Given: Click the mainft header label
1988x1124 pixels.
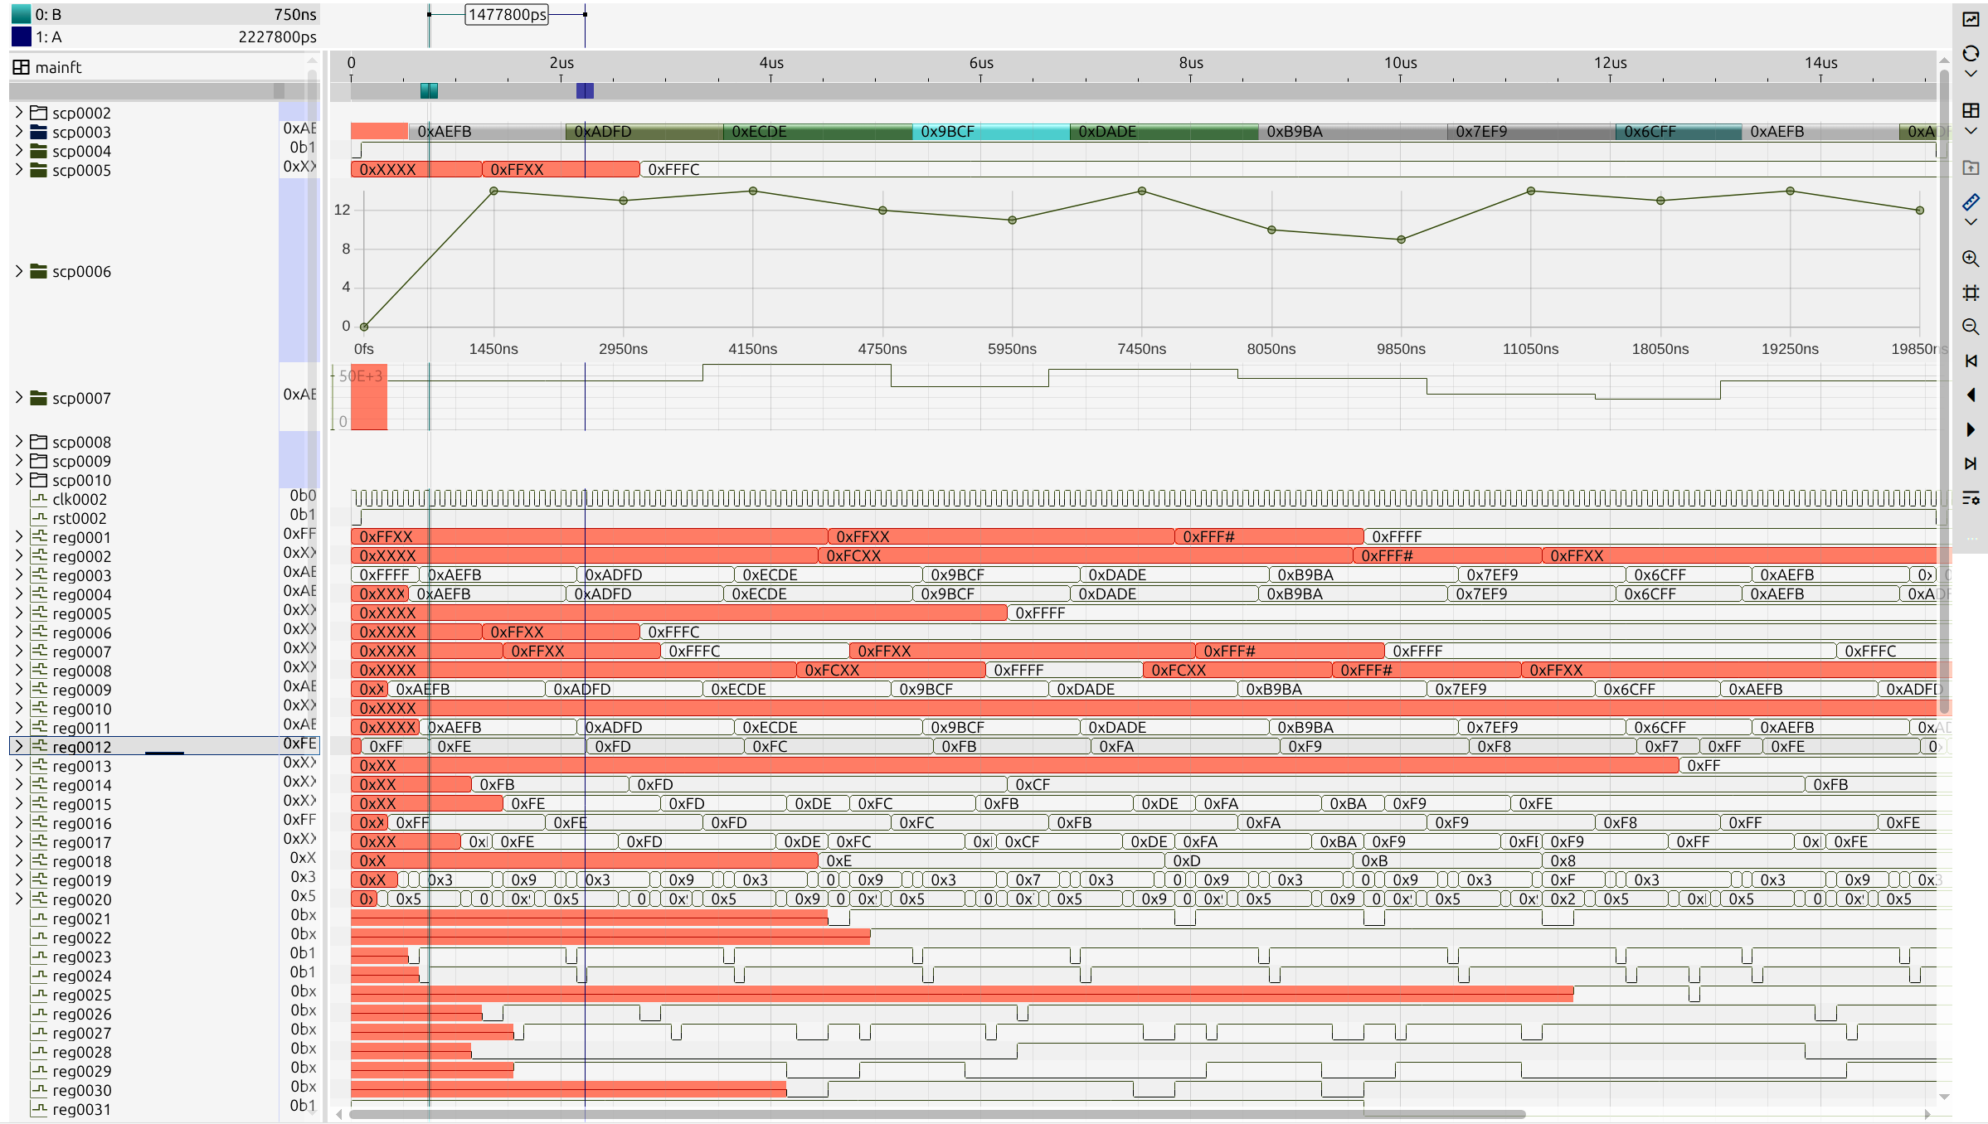Looking at the screenshot, I should click(58, 67).
